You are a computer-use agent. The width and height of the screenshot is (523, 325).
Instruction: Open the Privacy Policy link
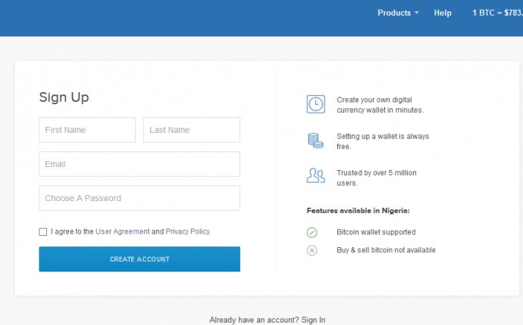[x=188, y=231]
